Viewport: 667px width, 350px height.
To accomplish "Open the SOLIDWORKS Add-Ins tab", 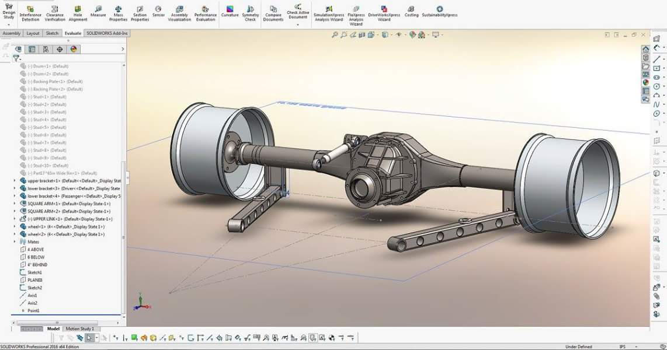I will pyautogui.click(x=107, y=33).
